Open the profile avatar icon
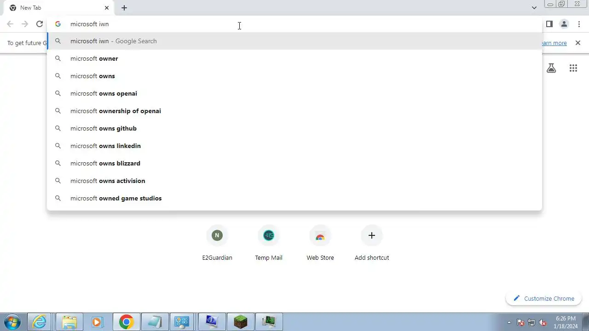 pyautogui.click(x=564, y=24)
